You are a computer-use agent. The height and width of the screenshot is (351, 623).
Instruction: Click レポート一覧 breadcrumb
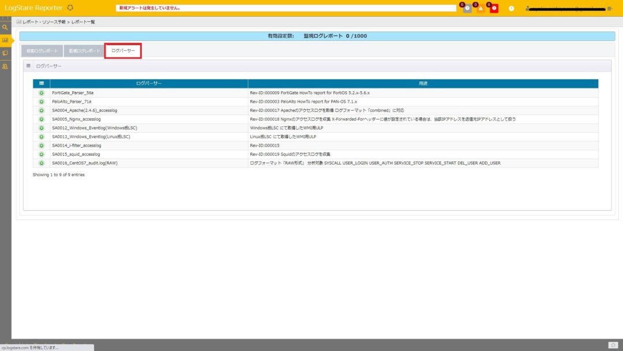pos(83,22)
